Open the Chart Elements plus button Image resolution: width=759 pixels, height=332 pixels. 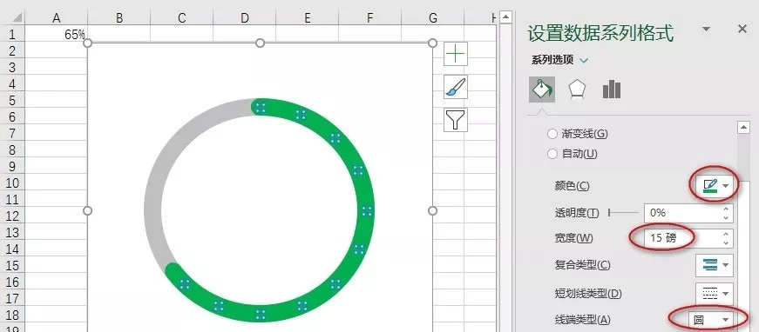pos(456,54)
